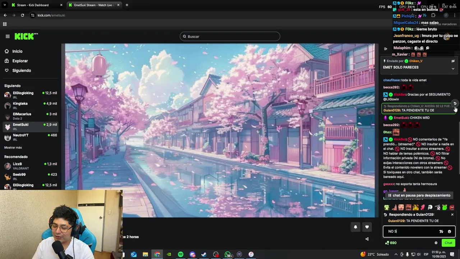460x259 pixels.
Task: Open Apple Music from the taskbar
Action: click(251, 254)
